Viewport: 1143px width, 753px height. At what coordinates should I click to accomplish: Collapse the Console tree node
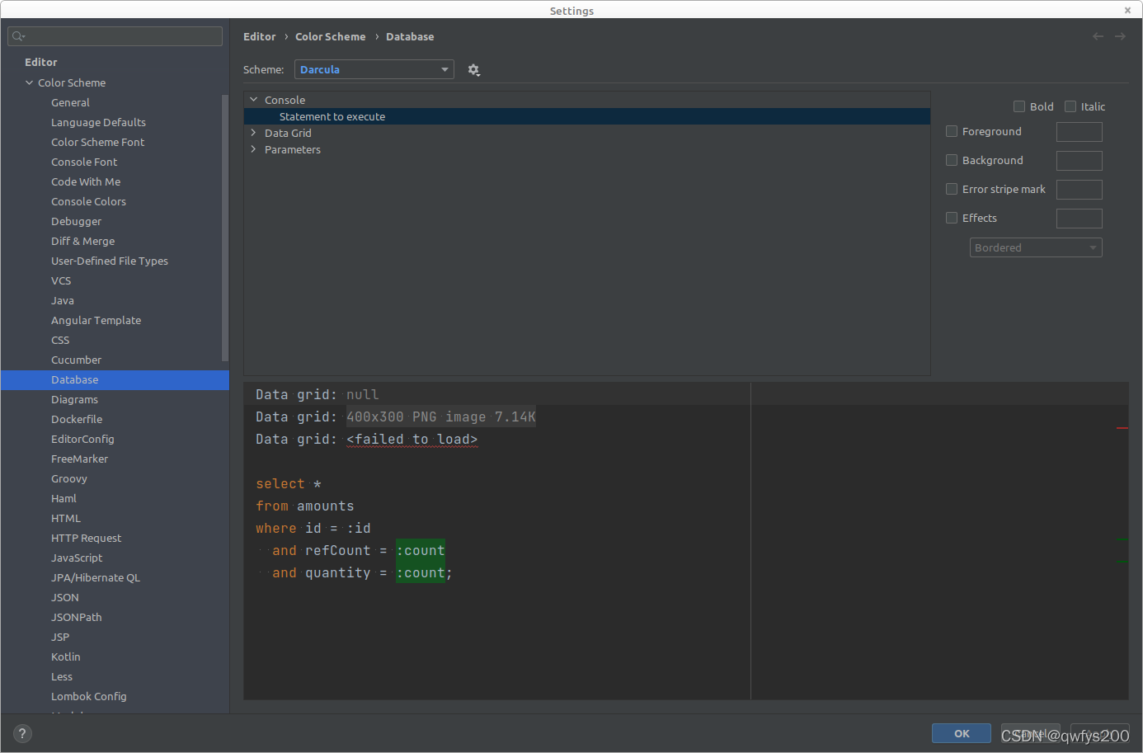pyautogui.click(x=254, y=100)
